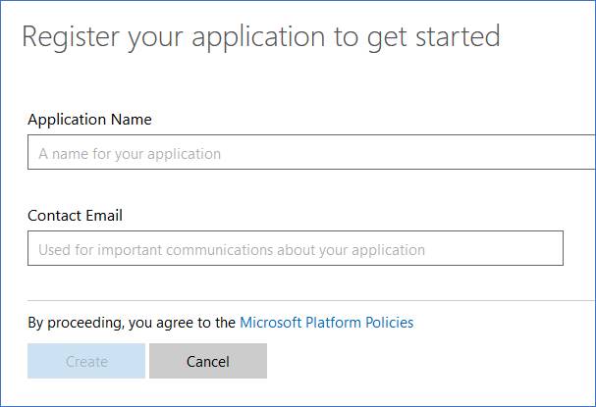
Task: View the Platform Policies agreement page
Action: [326, 322]
